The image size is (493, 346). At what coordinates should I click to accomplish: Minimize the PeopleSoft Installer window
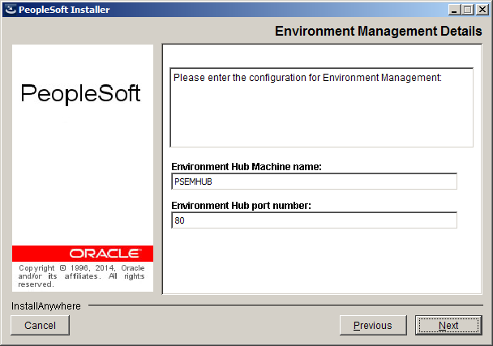(x=454, y=10)
